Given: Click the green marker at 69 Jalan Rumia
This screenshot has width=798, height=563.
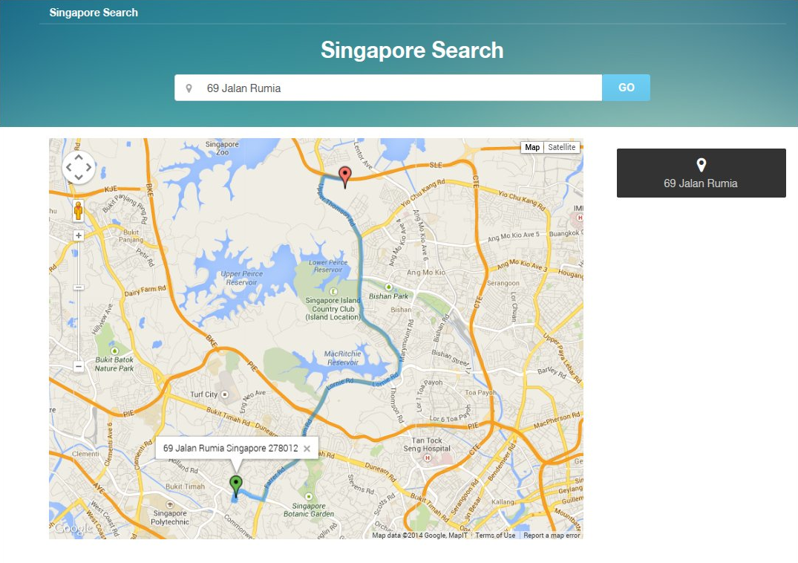Looking at the screenshot, I should (236, 481).
